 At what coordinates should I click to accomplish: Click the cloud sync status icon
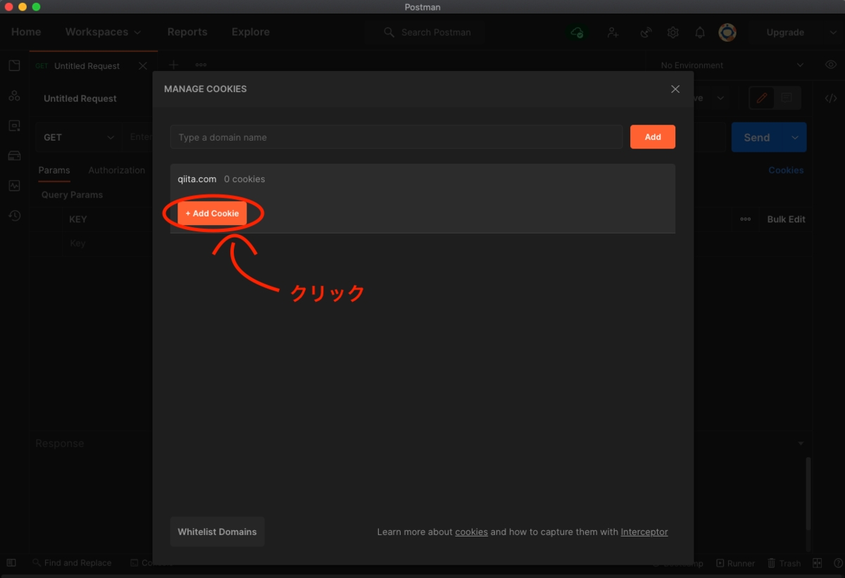[577, 32]
